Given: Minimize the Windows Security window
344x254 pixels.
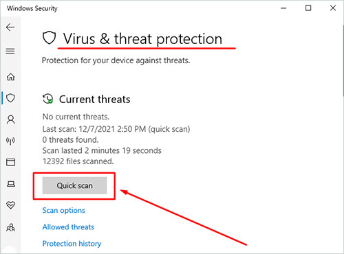Looking at the screenshot, I should (x=283, y=8).
